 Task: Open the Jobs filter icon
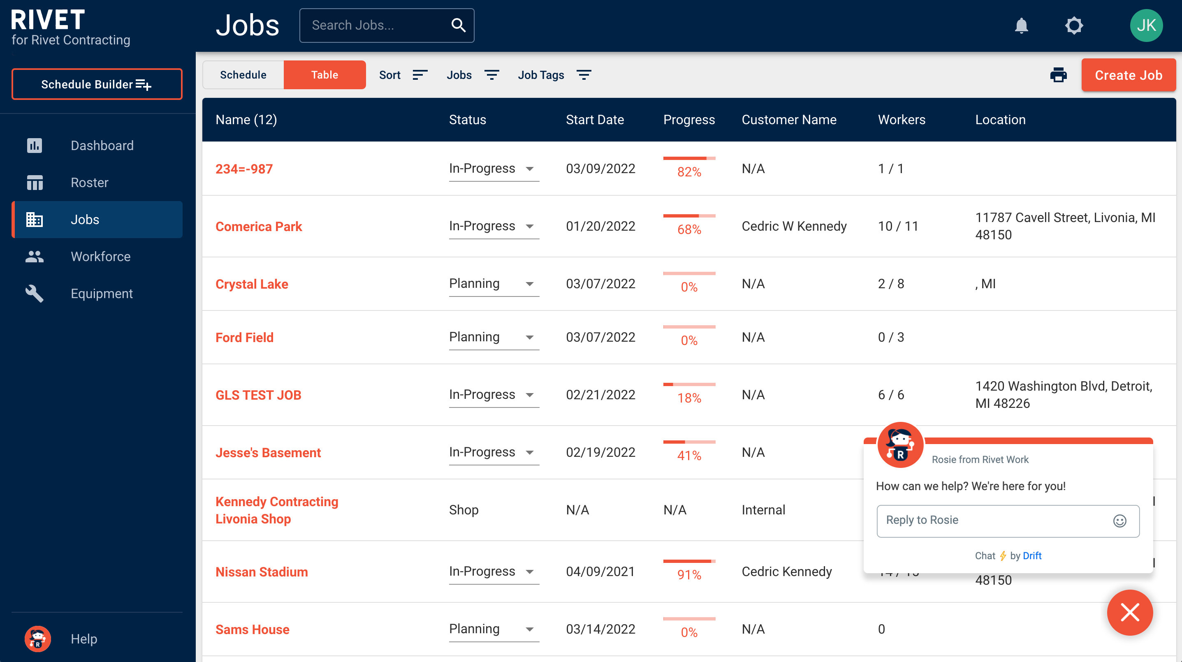pyautogui.click(x=492, y=75)
